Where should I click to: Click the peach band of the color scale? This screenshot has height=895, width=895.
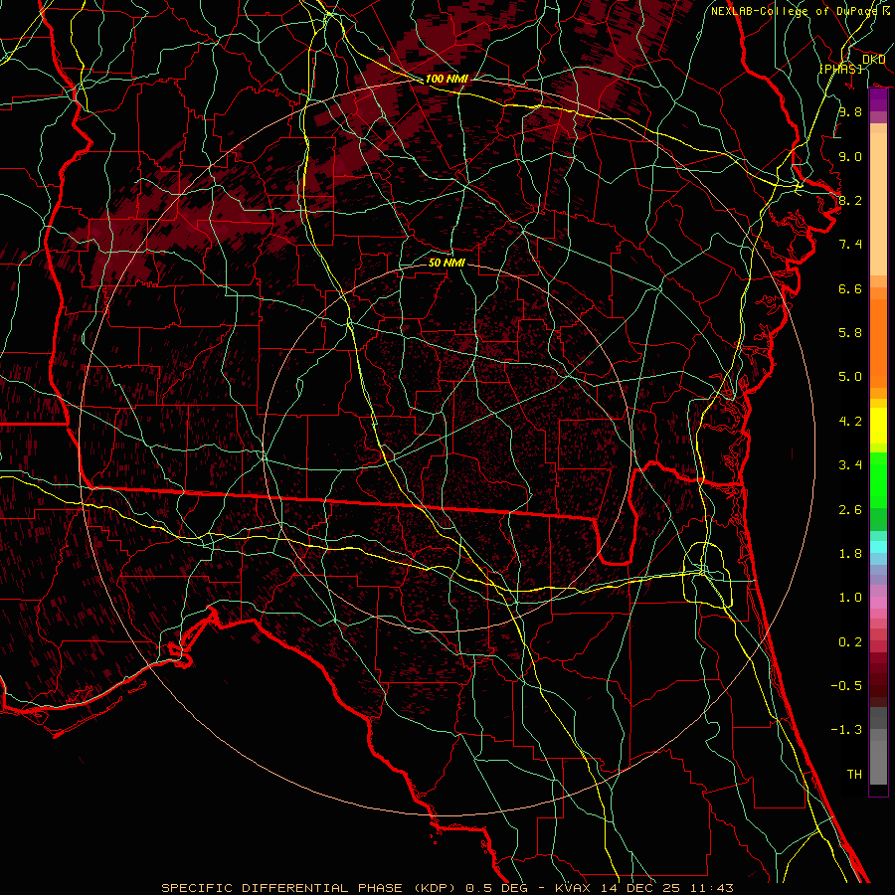click(x=878, y=199)
